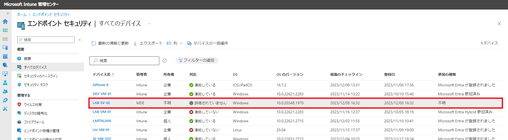Open the Home icon in left rail

(x=5, y=22)
